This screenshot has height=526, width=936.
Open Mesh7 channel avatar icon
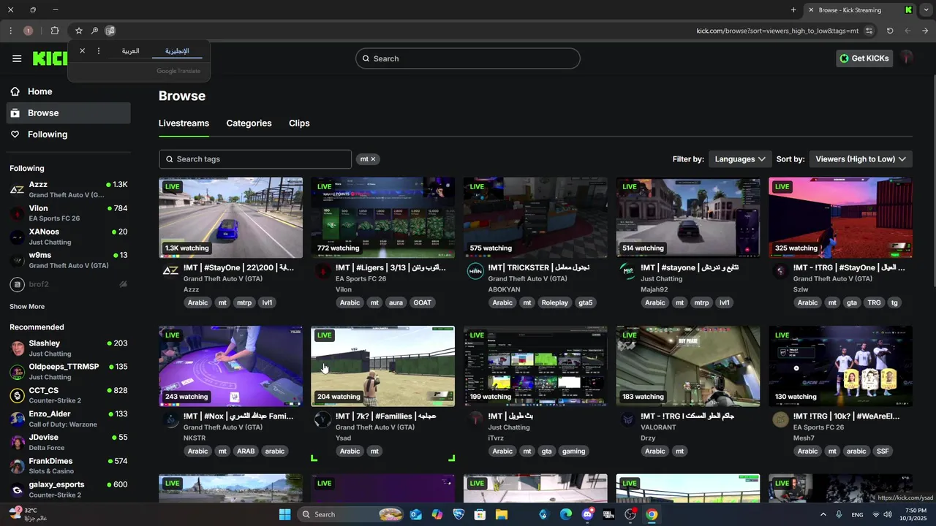780,419
